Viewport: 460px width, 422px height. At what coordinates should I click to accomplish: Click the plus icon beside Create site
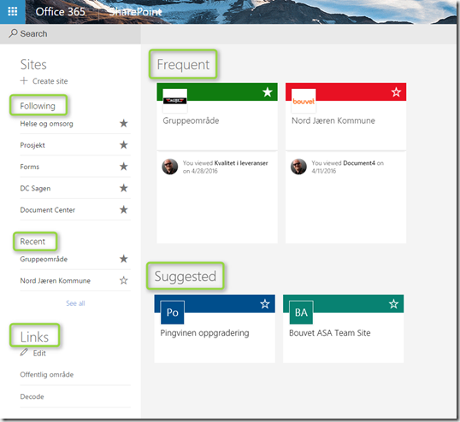click(x=24, y=80)
